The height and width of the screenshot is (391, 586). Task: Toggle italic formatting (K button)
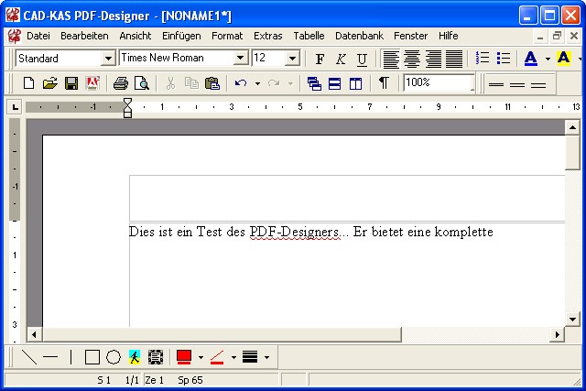341,59
